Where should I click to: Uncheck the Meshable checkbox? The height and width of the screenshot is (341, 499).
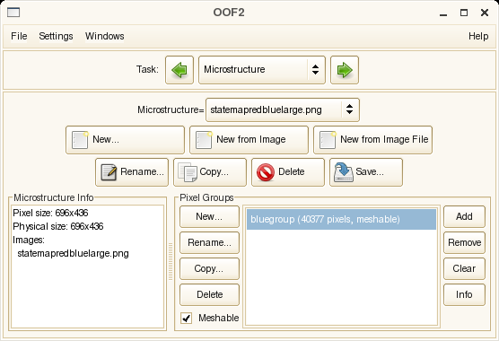pyautogui.click(x=186, y=318)
